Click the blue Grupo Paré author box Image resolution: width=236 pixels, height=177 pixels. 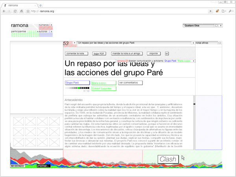77,83
